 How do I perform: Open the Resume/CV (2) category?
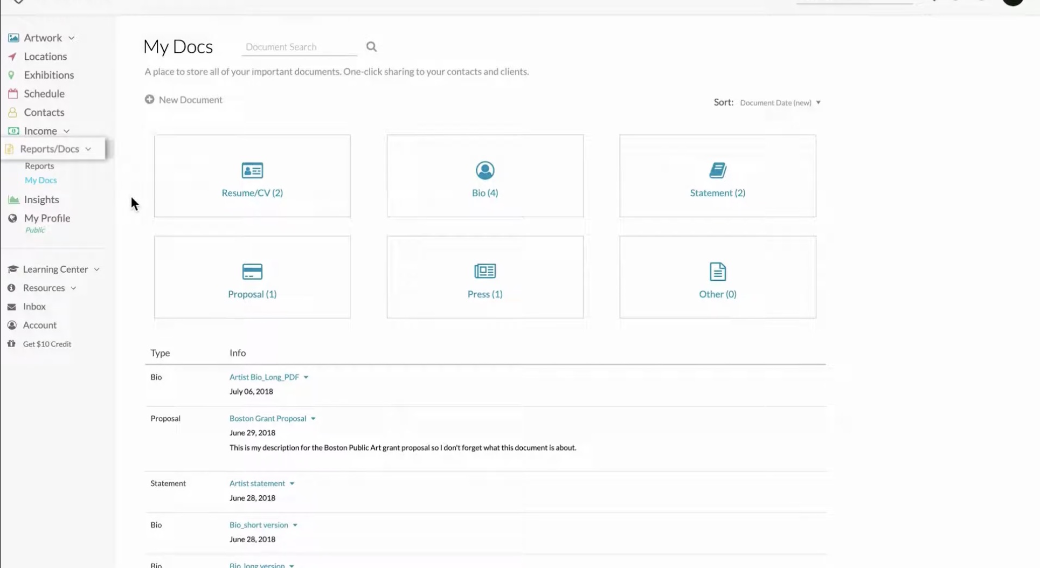(x=252, y=176)
